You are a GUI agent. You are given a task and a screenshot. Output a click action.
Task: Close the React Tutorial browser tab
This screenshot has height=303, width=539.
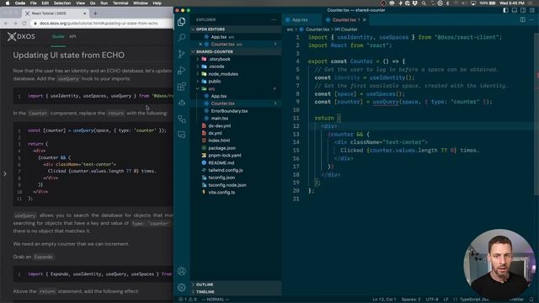84,13
